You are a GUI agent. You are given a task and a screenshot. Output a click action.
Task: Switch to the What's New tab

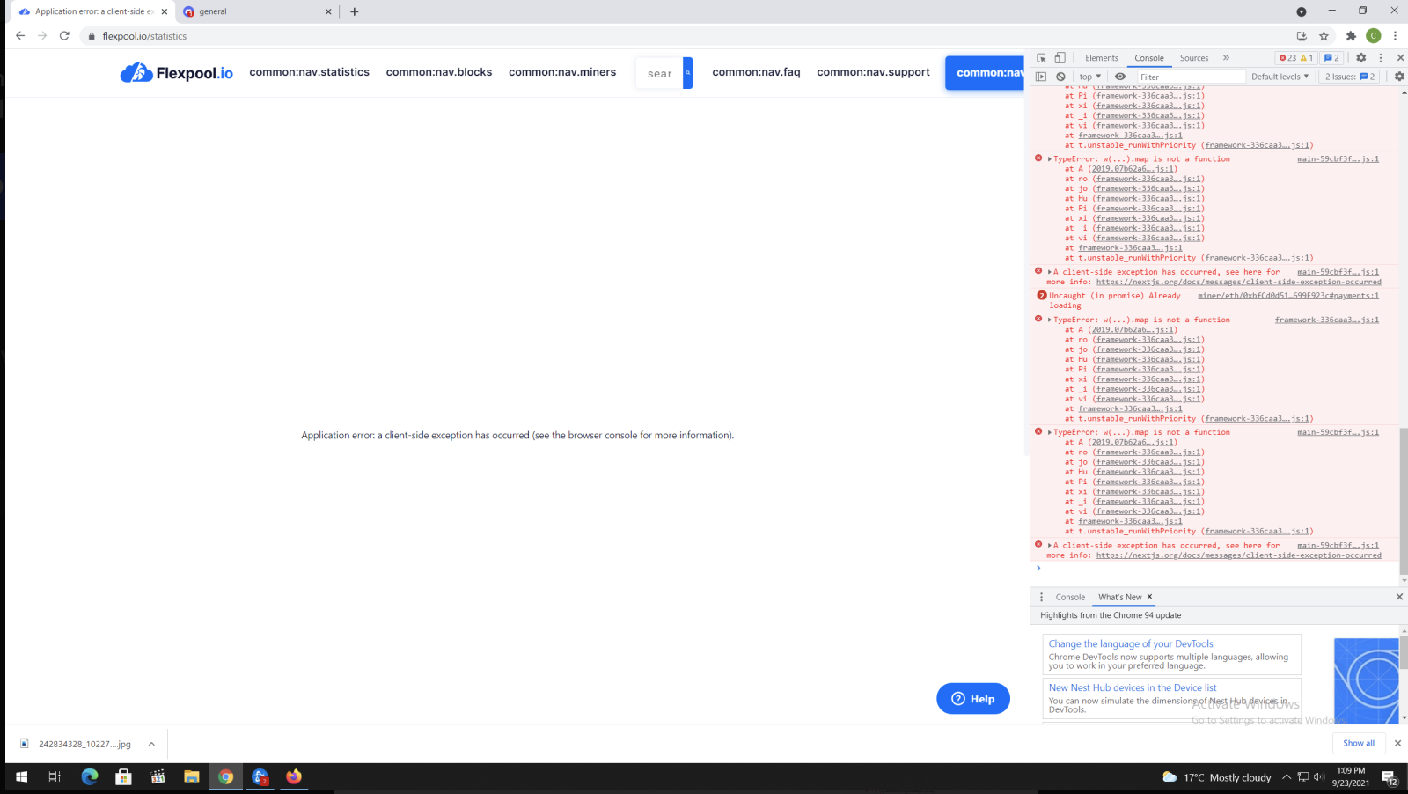tap(1118, 597)
